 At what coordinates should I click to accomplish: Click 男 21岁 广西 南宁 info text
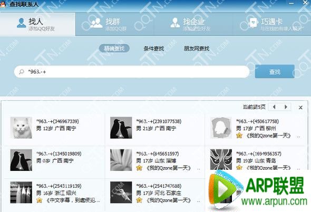point(156,129)
